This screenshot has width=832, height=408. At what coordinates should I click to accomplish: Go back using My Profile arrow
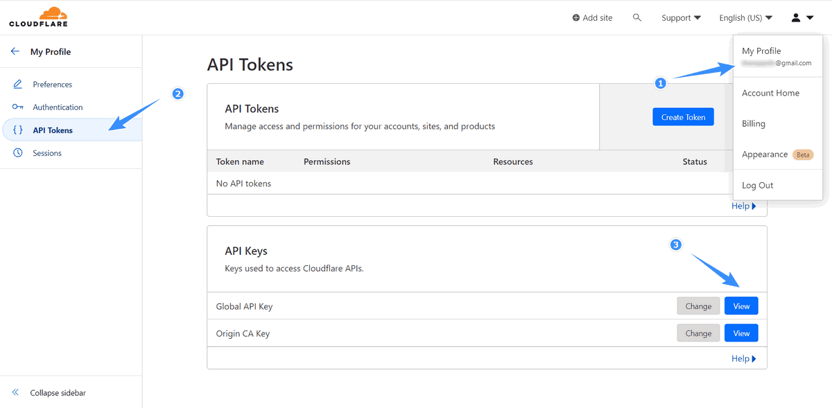[x=15, y=51]
